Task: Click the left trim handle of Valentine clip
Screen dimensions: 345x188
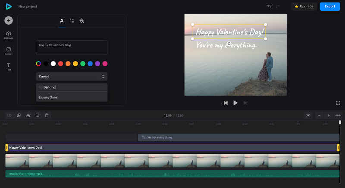Action: [6, 147]
